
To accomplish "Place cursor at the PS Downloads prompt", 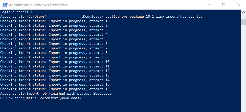I will pos(41,98).
